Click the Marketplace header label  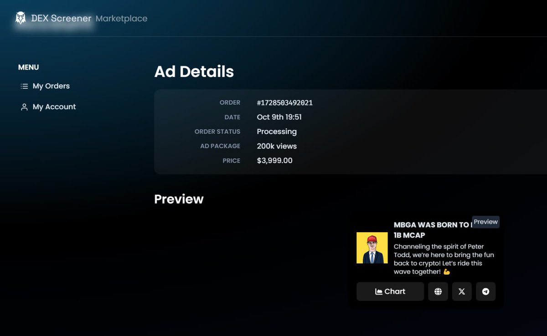[x=121, y=18]
